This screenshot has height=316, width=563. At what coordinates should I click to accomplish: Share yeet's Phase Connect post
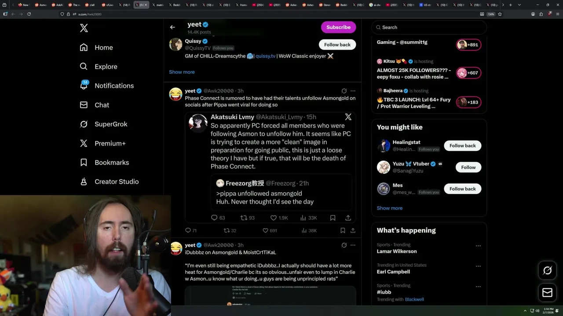[353, 230]
